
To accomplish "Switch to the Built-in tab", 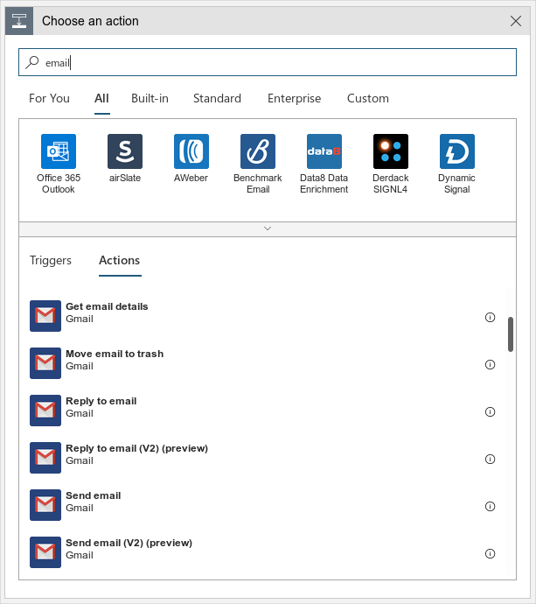I will (x=150, y=98).
